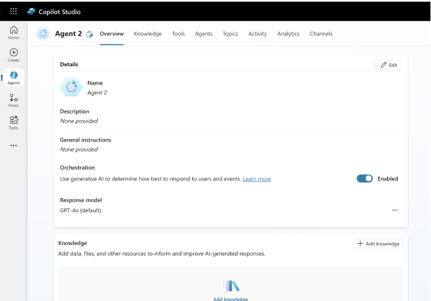The height and width of the screenshot is (301, 431).
Task: Click the Description heading
Action: tap(75, 111)
